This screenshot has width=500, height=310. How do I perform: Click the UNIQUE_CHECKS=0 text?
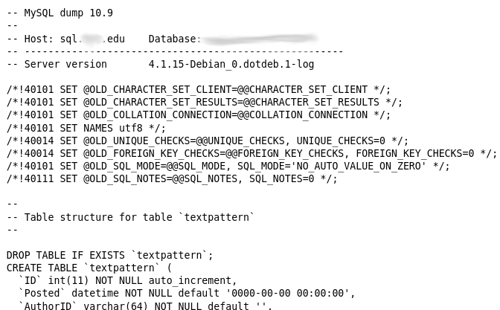[x=341, y=141]
